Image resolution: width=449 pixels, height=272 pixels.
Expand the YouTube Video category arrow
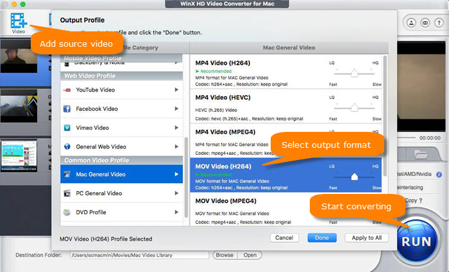[176, 90]
